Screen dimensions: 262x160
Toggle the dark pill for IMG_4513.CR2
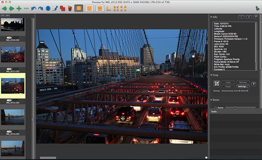16,132
